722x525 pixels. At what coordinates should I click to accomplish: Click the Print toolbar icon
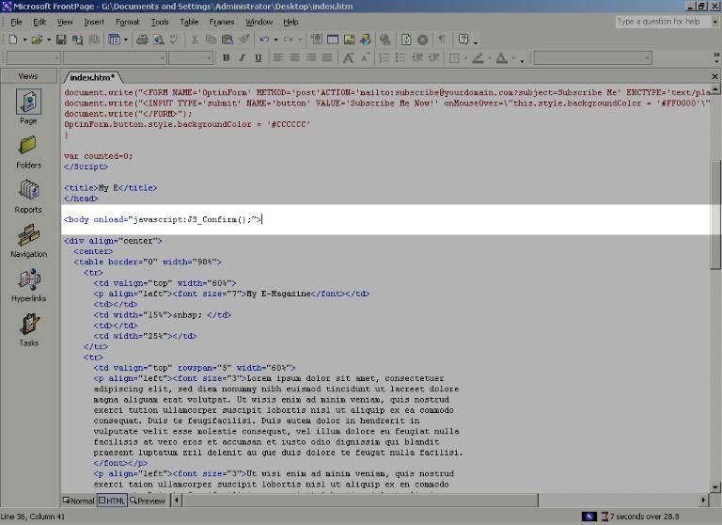tap(143, 40)
